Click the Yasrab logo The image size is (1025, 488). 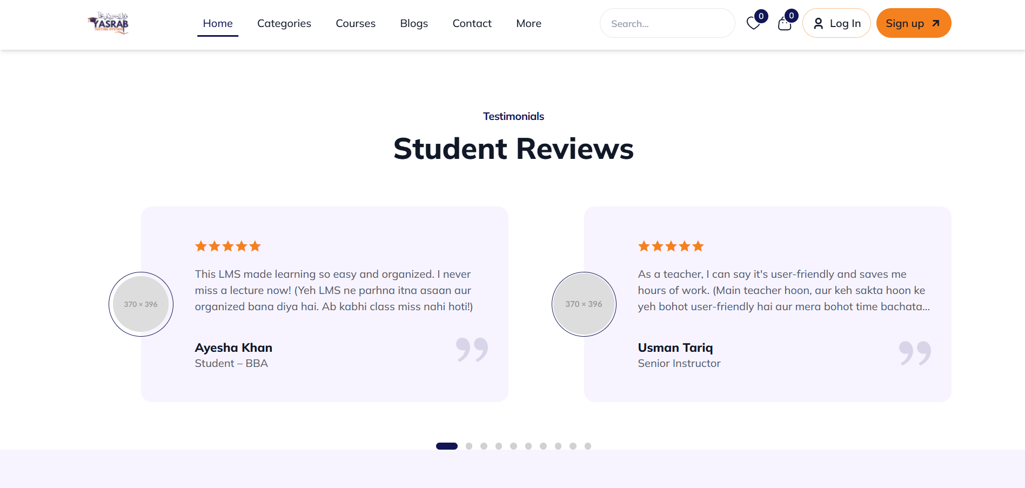pos(108,23)
